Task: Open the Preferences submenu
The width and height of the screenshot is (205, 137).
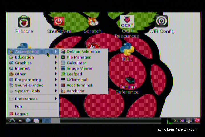Action: pyautogui.click(x=33, y=99)
